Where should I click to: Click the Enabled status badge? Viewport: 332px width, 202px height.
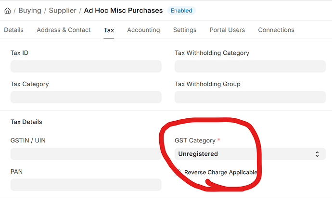[x=181, y=11]
